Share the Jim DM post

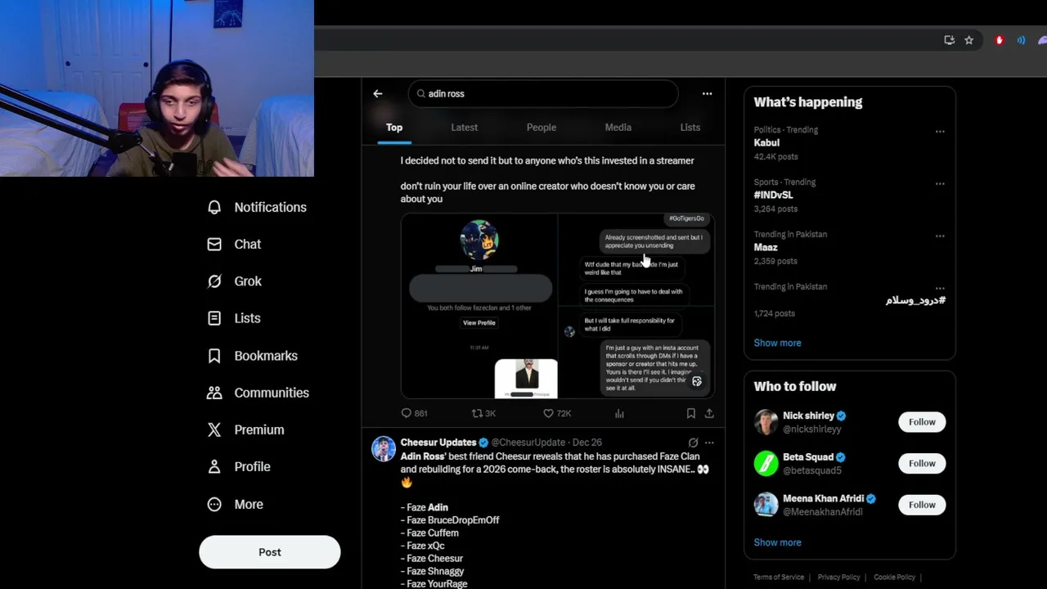[709, 413]
